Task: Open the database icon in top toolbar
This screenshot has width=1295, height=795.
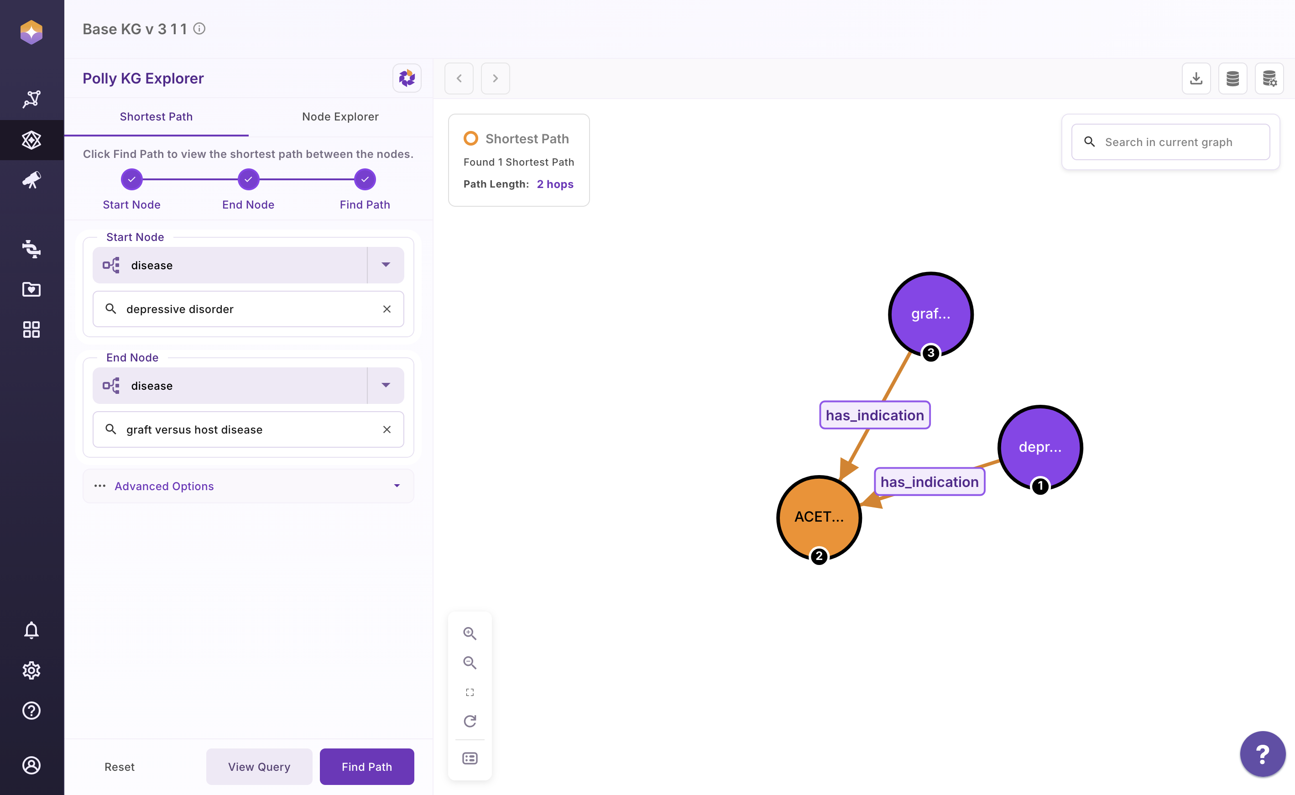Action: click(1232, 78)
